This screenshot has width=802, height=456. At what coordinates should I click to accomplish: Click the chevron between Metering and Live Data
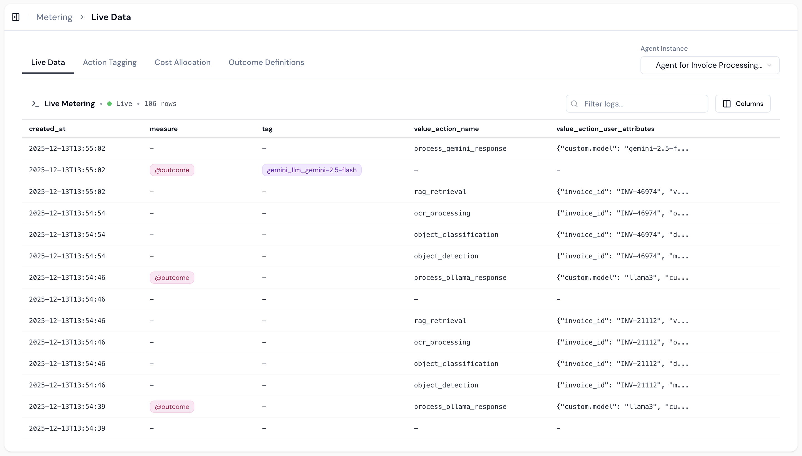[x=82, y=17]
